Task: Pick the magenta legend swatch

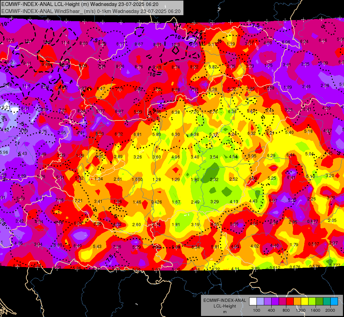Action: coord(283,302)
